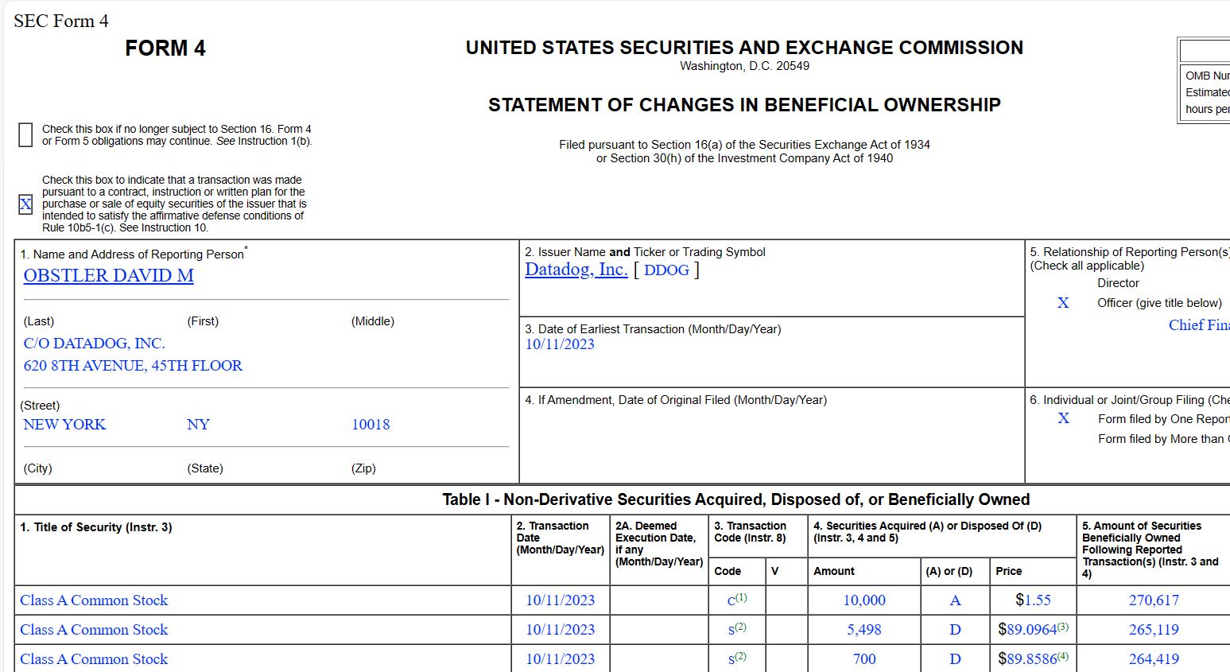Select the first Class A Common Stock row title
Viewport: 1230px width, 672px height.
tap(94, 600)
